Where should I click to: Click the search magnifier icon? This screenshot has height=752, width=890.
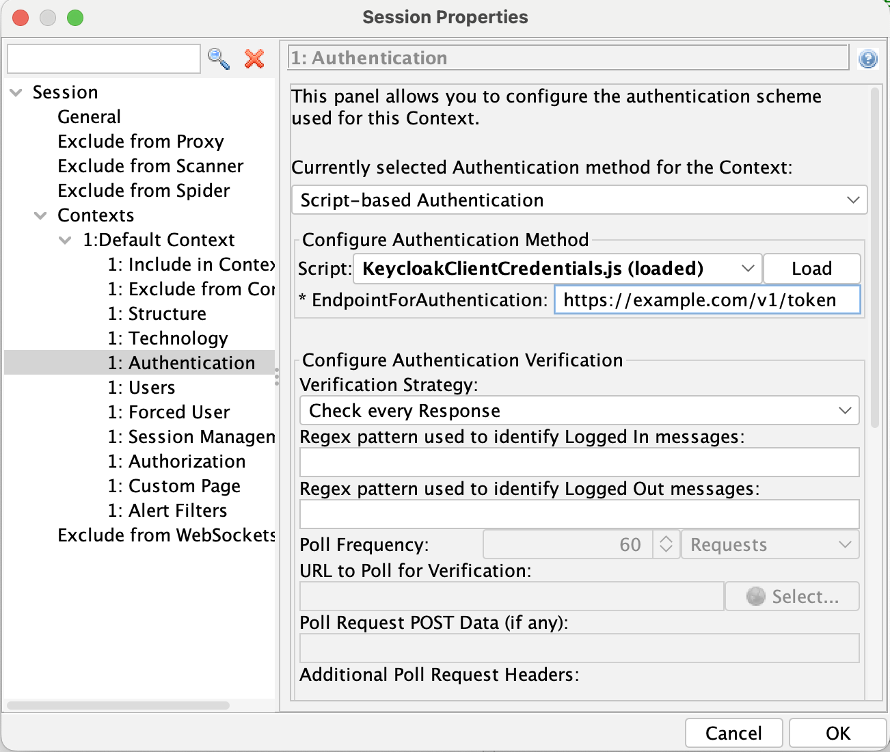click(218, 59)
